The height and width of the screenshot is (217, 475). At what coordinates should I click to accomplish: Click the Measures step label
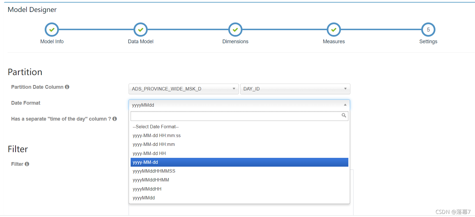[334, 42]
